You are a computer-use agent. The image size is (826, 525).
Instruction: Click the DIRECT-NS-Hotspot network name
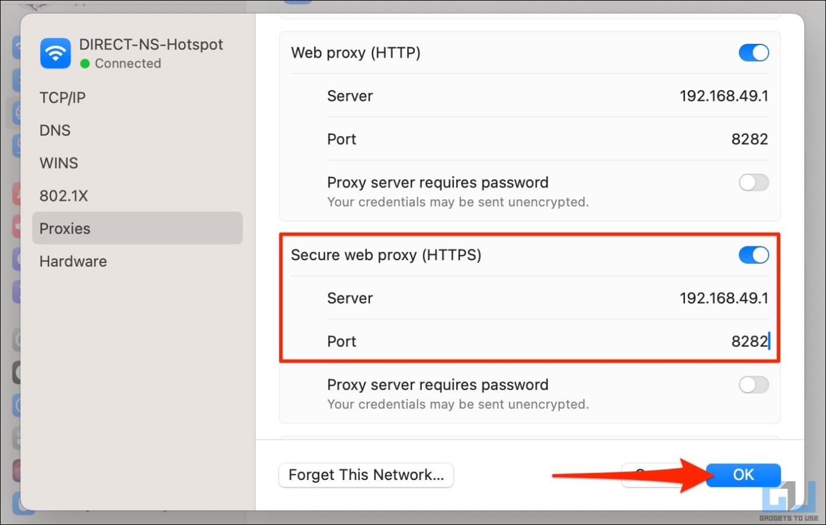pyautogui.click(x=151, y=44)
